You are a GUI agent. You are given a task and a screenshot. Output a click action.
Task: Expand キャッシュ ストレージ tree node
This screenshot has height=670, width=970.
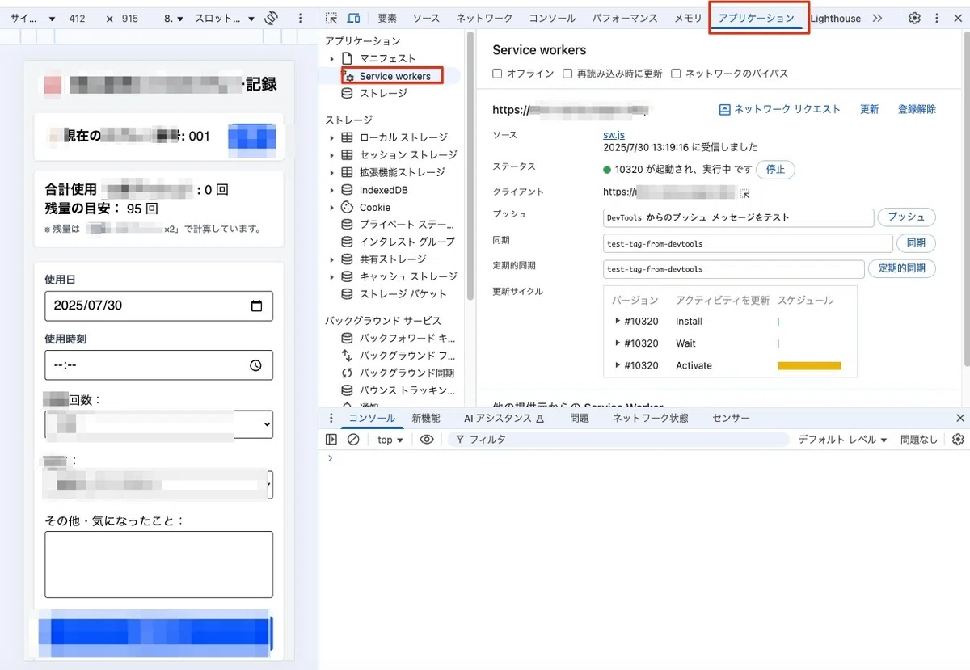point(331,277)
